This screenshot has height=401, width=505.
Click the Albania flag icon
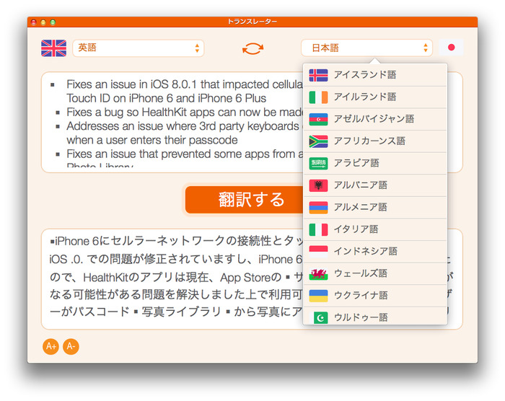coord(318,185)
